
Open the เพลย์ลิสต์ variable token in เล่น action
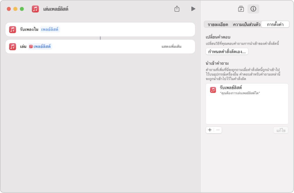click(40, 47)
